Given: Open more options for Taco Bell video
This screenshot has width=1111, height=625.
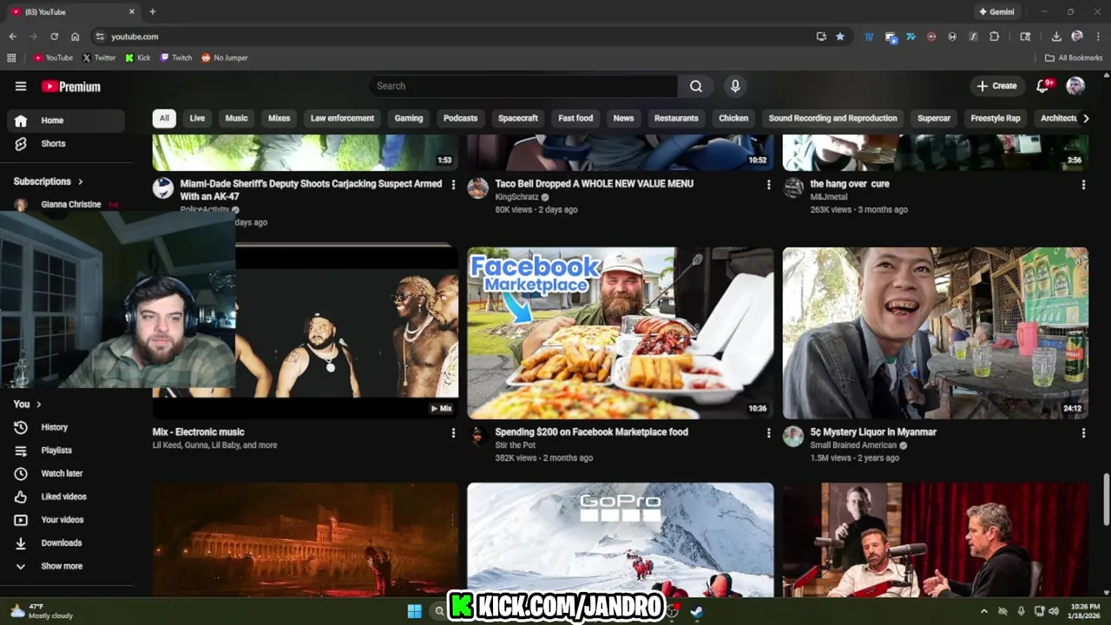Looking at the screenshot, I should click(768, 184).
